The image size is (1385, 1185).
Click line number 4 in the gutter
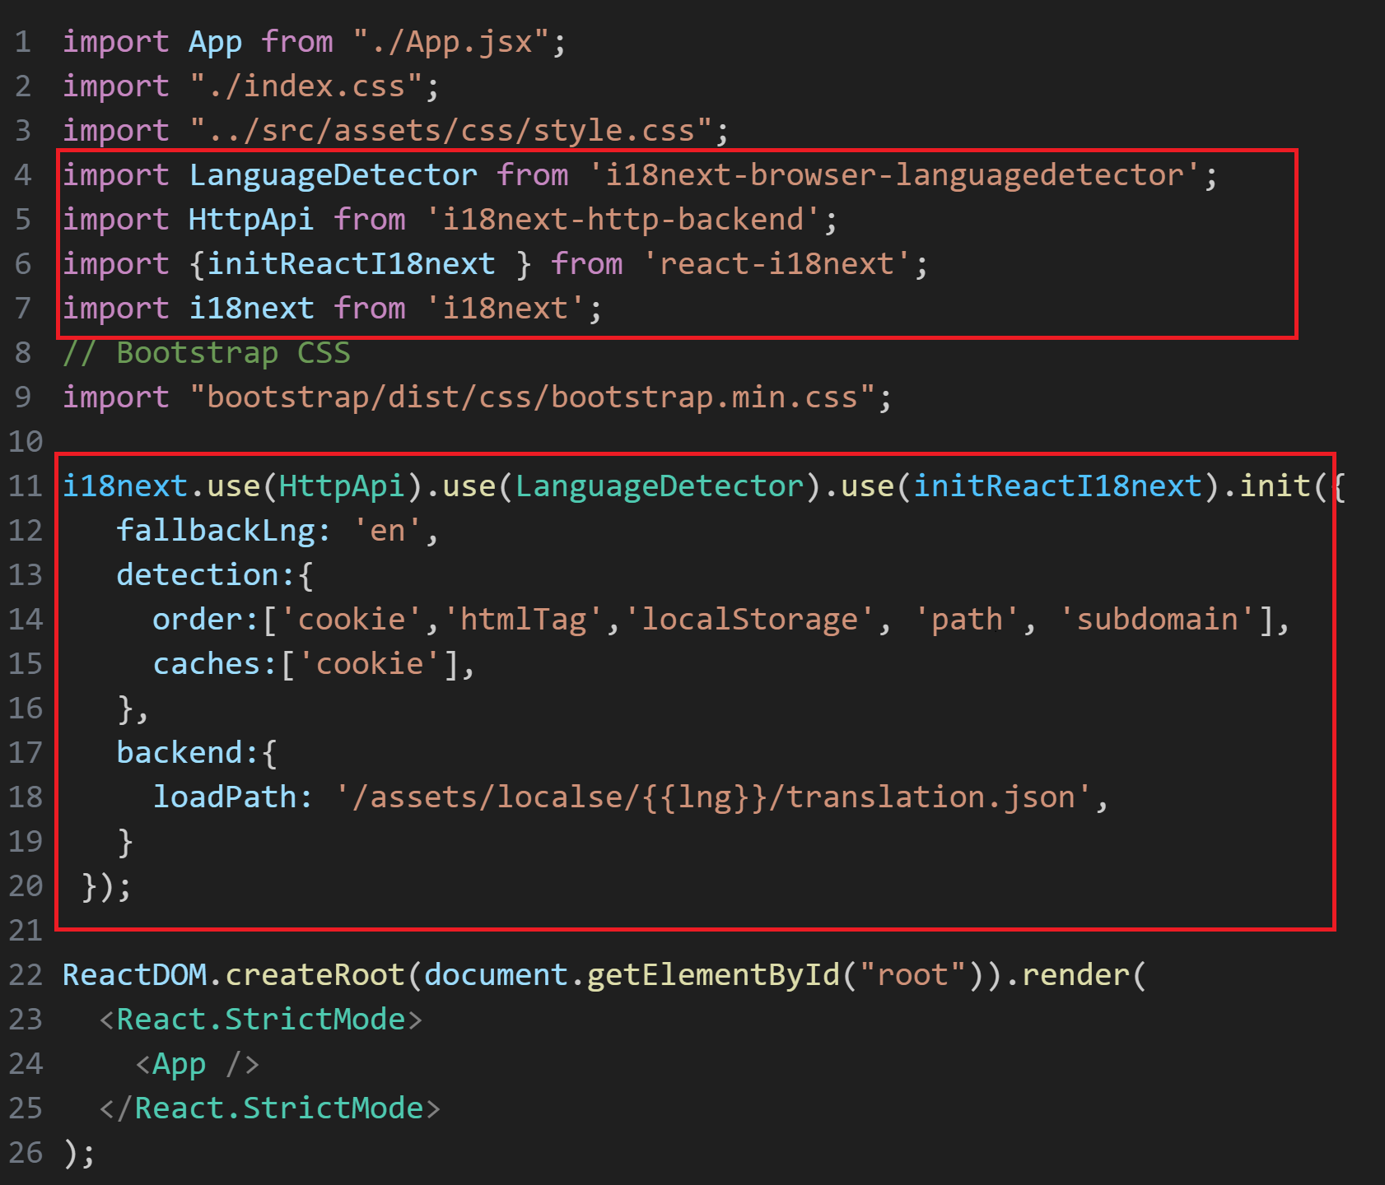click(x=23, y=175)
